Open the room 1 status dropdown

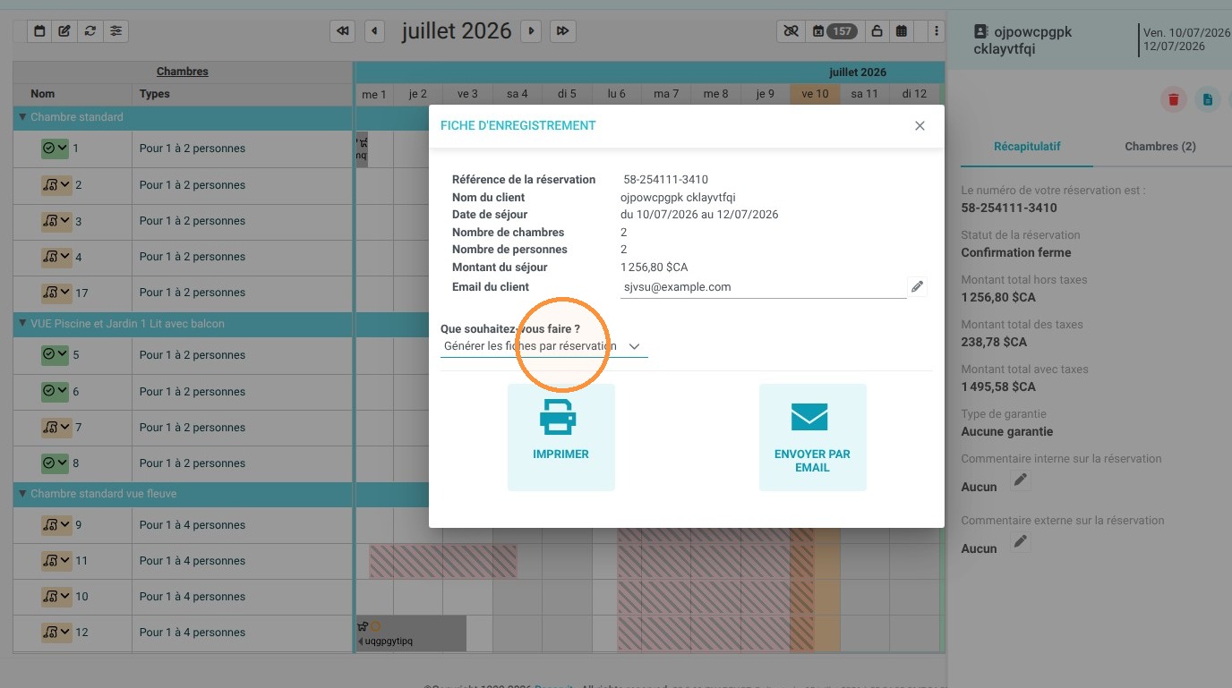point(56,149)
